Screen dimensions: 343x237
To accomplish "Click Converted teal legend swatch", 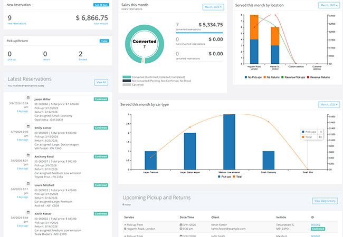I will pyautogui.click(x=127, y=77).
